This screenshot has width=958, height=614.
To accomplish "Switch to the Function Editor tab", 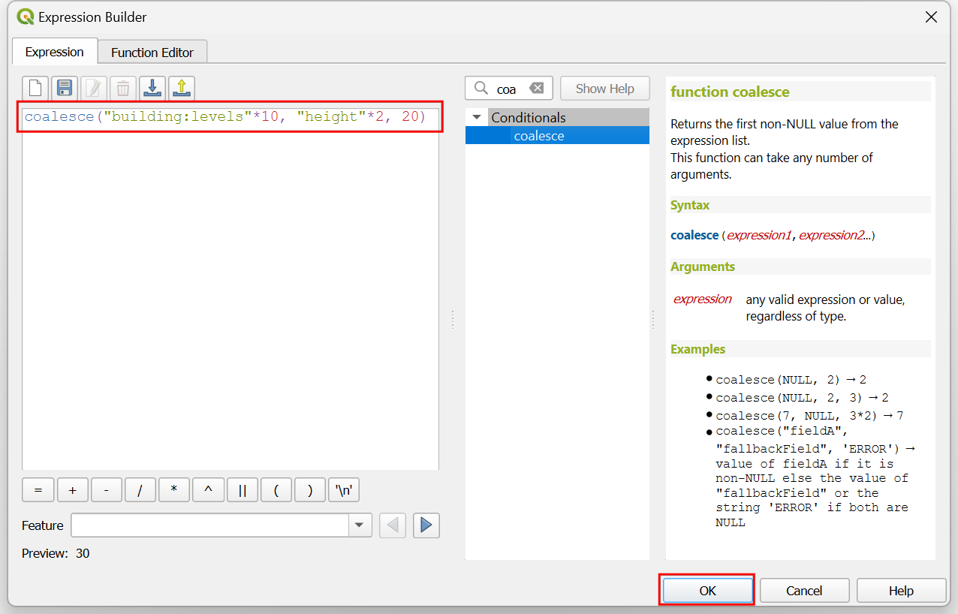I will [152, 53].
